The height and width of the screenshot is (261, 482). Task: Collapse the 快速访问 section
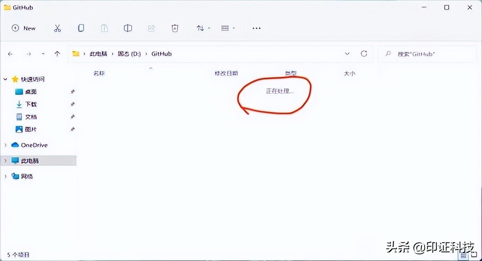6,79
